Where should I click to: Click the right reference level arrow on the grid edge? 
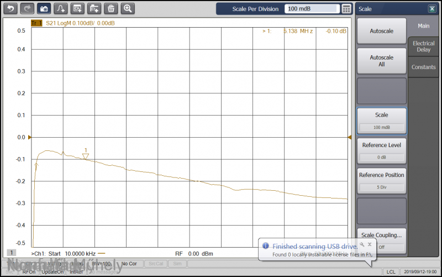pos(350,137)
